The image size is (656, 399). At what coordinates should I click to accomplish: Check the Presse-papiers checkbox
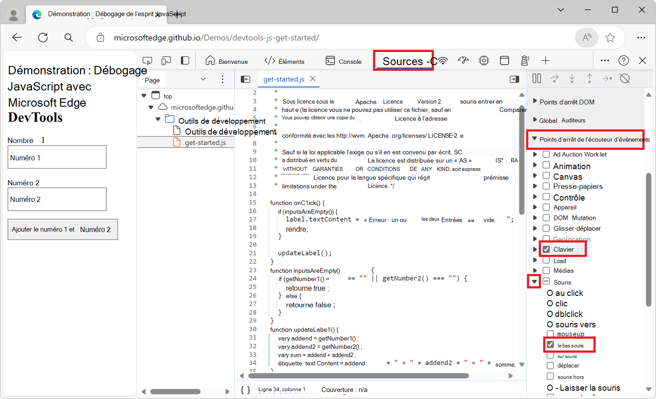(x=546, y=186)
